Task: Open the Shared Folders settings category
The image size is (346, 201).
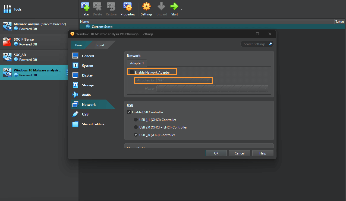Action: [x=93, y=124]
